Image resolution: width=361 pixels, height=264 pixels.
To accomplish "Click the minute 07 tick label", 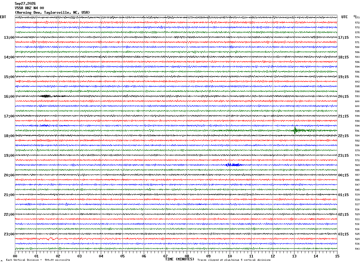I will [x=165, y=256].
